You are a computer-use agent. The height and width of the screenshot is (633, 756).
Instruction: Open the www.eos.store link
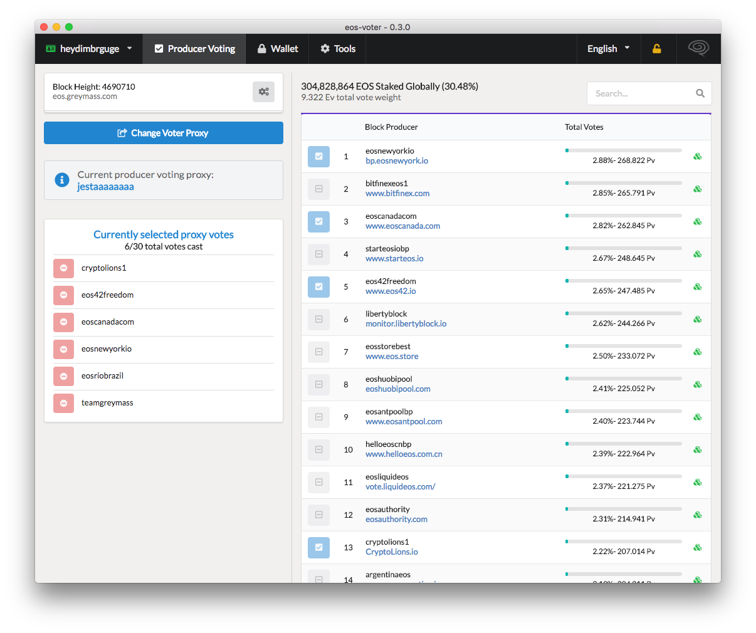(392, 357)
